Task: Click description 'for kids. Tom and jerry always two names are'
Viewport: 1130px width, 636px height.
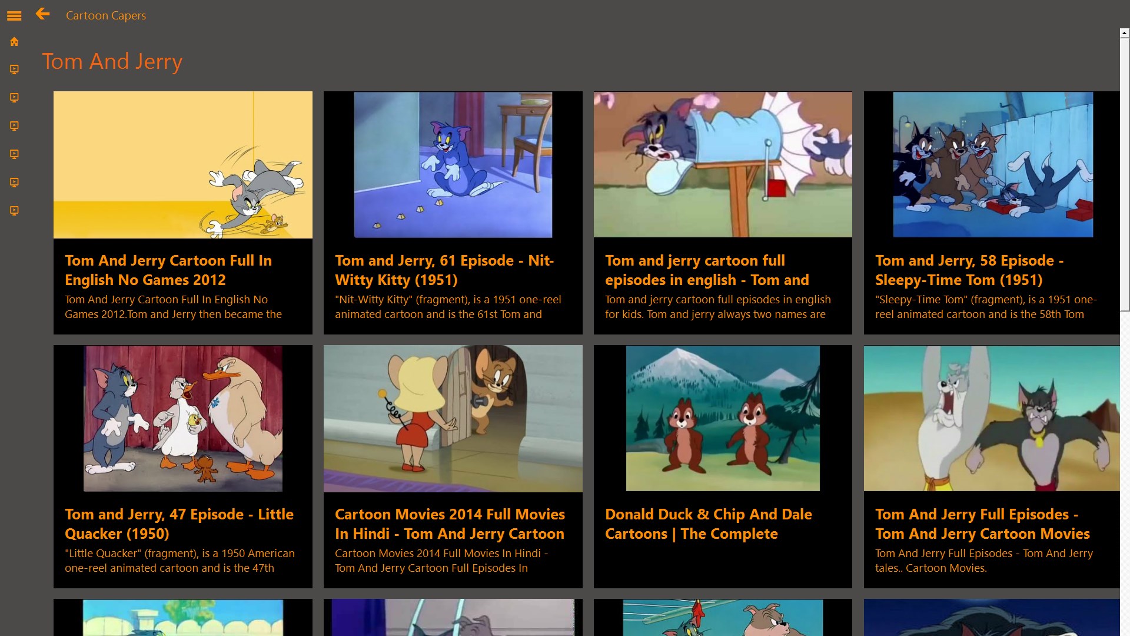Action: (715, 314)
